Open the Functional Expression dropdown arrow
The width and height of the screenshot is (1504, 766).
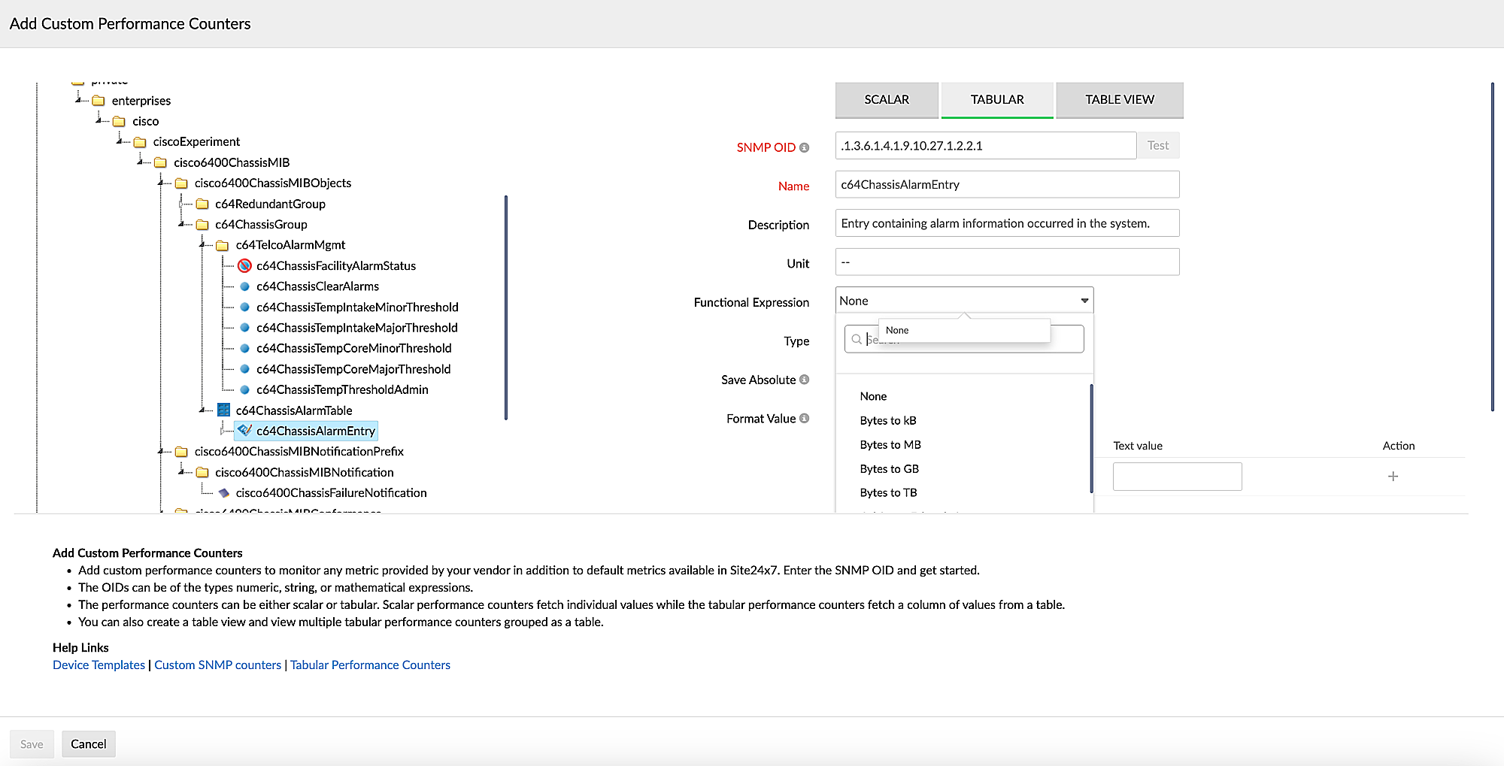1084,301
